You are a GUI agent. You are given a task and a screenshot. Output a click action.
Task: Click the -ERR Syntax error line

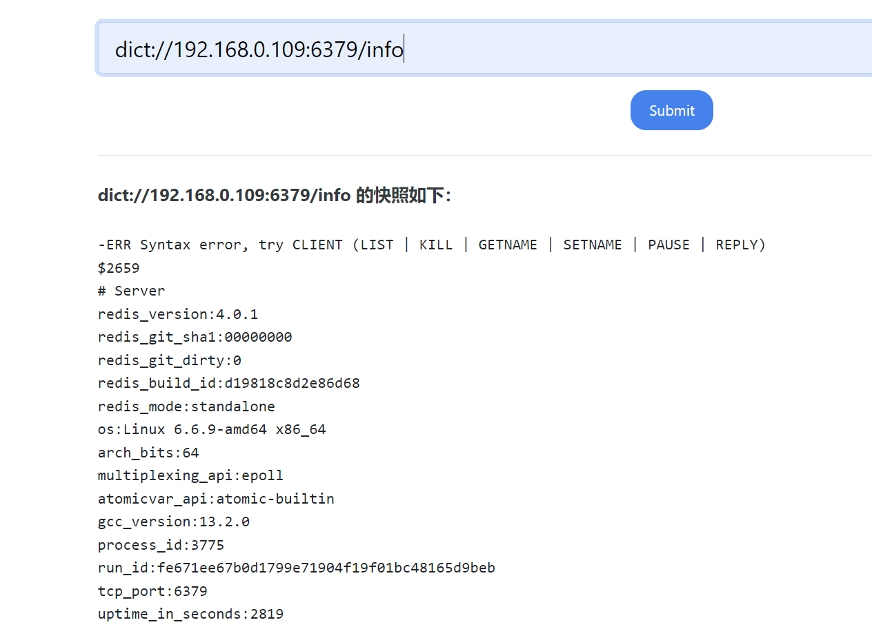point(431,245)
